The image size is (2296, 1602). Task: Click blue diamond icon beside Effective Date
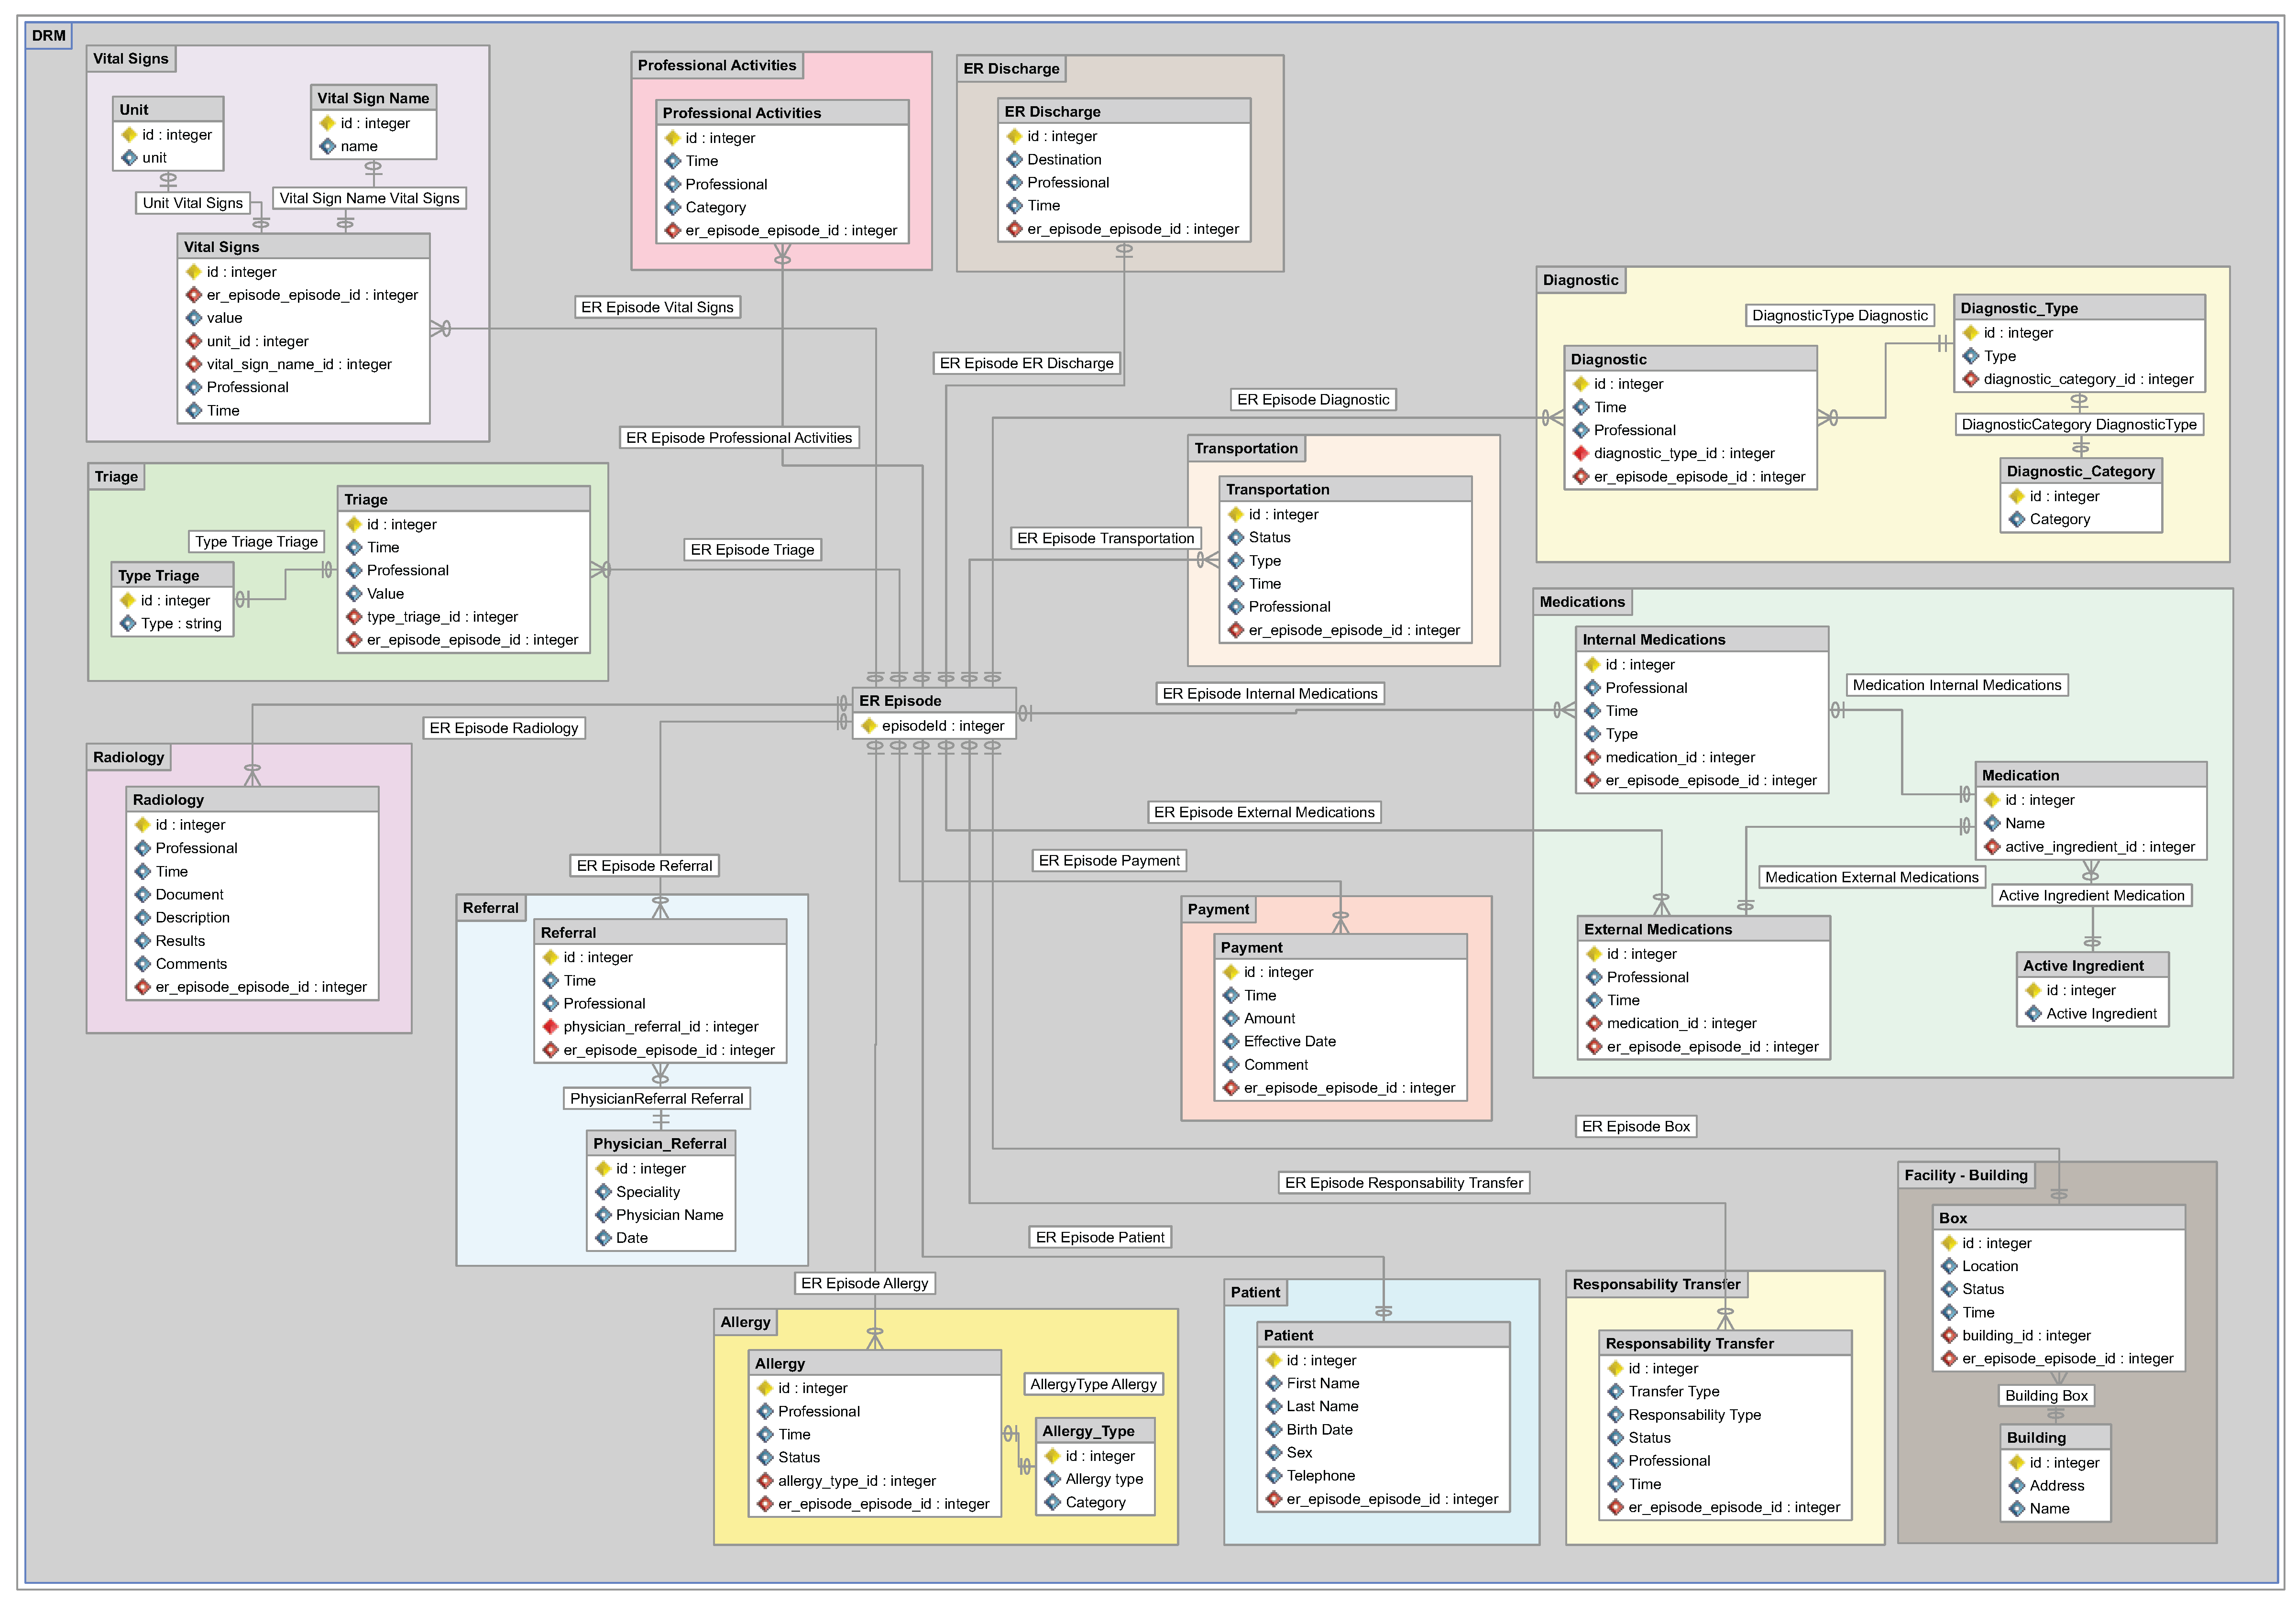coord(1231,1042)
